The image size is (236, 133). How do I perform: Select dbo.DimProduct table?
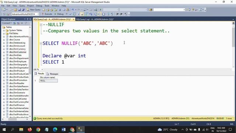tap(17, 71)
